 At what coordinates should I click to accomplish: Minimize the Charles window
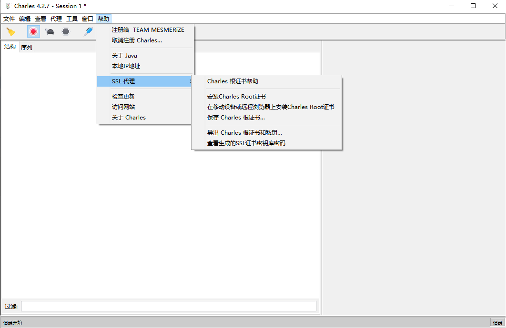452,6
